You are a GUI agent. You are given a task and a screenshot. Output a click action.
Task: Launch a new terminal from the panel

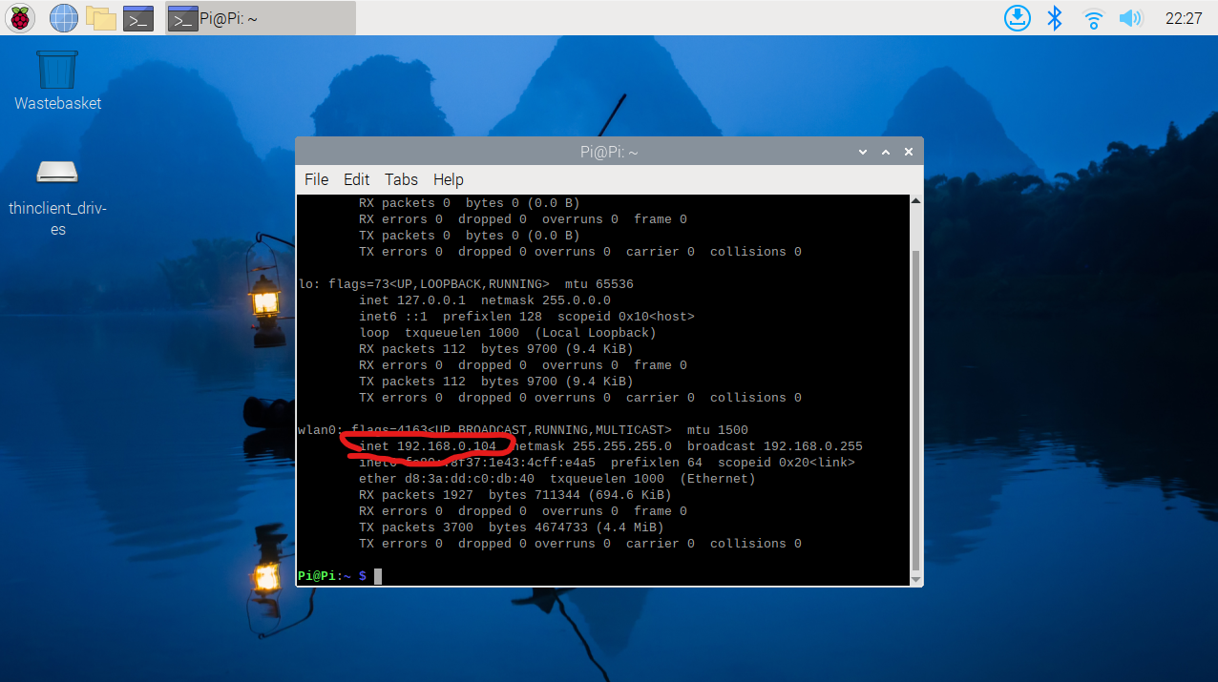(x=138, y=17)
